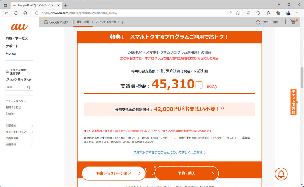Open Collections icon in toolbar
The height and width of the screenshot is (187, 304).
(278, 13)
